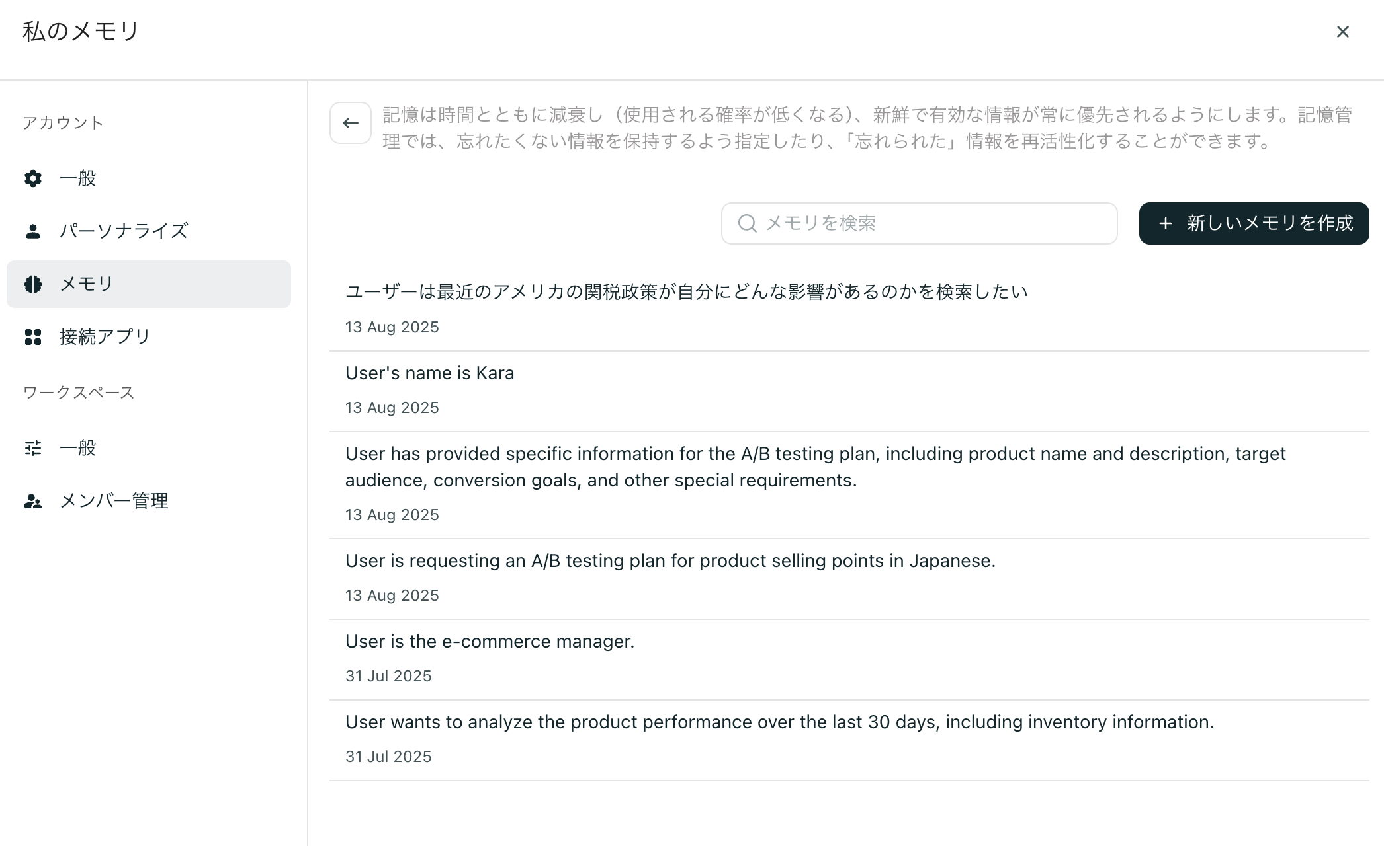Create a new memory with 新しいメモリを作成
This screenshot has height=846, width=1384.
coord(1254,223)
